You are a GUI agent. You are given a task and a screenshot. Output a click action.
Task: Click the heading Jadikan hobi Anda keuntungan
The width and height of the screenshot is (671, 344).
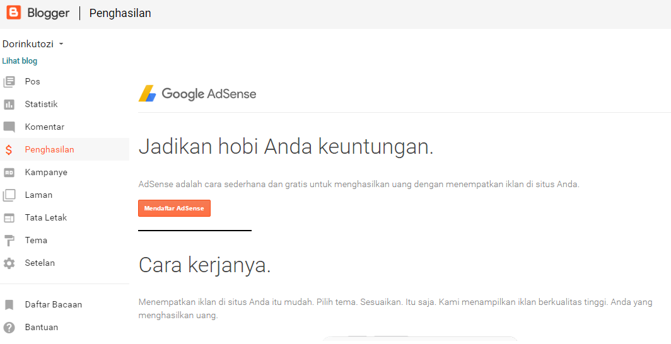click(286, 147)
